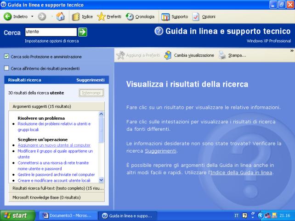Go to the Home page house icon
Screen dimensions: 295x221
click(x=60, y=17)
